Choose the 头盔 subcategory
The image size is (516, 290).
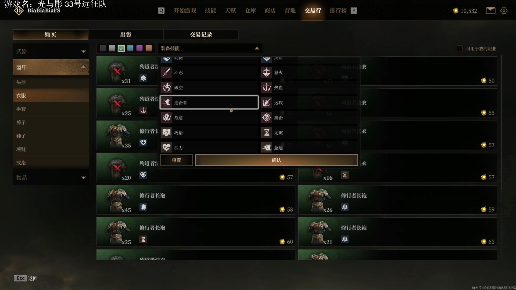51,82
